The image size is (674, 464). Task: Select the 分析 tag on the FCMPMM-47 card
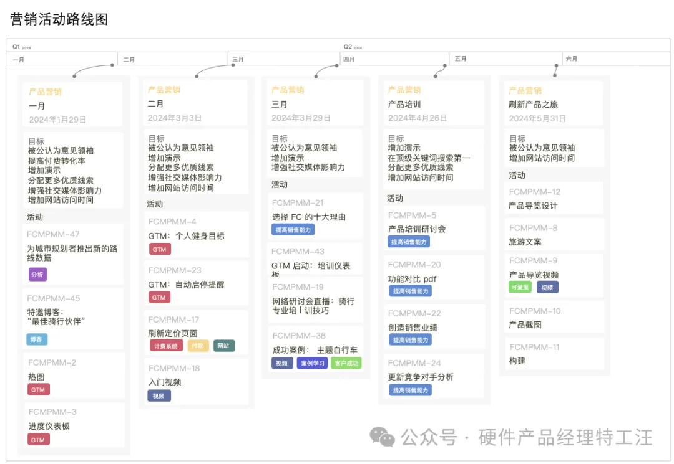(37, 275)
